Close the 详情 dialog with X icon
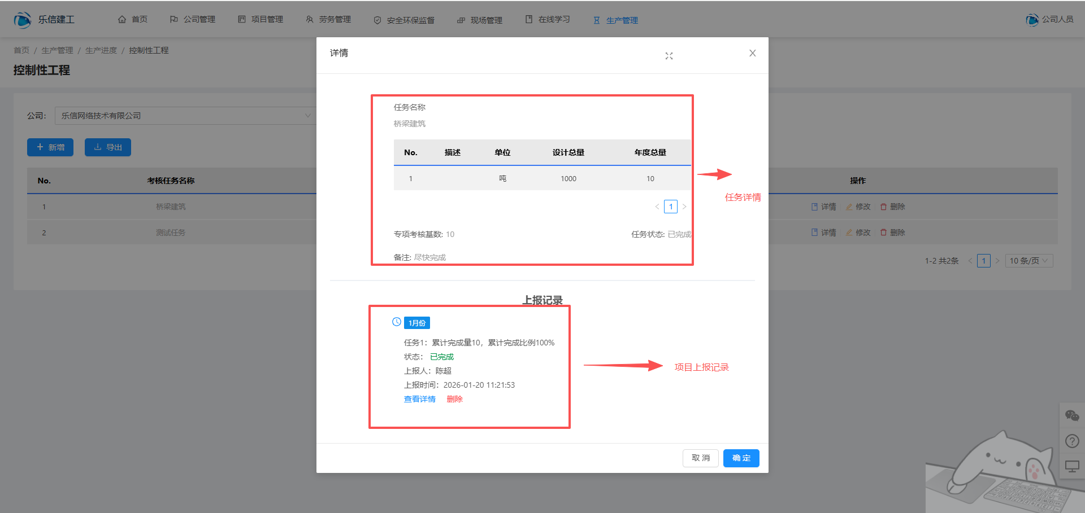 (752, 53)
